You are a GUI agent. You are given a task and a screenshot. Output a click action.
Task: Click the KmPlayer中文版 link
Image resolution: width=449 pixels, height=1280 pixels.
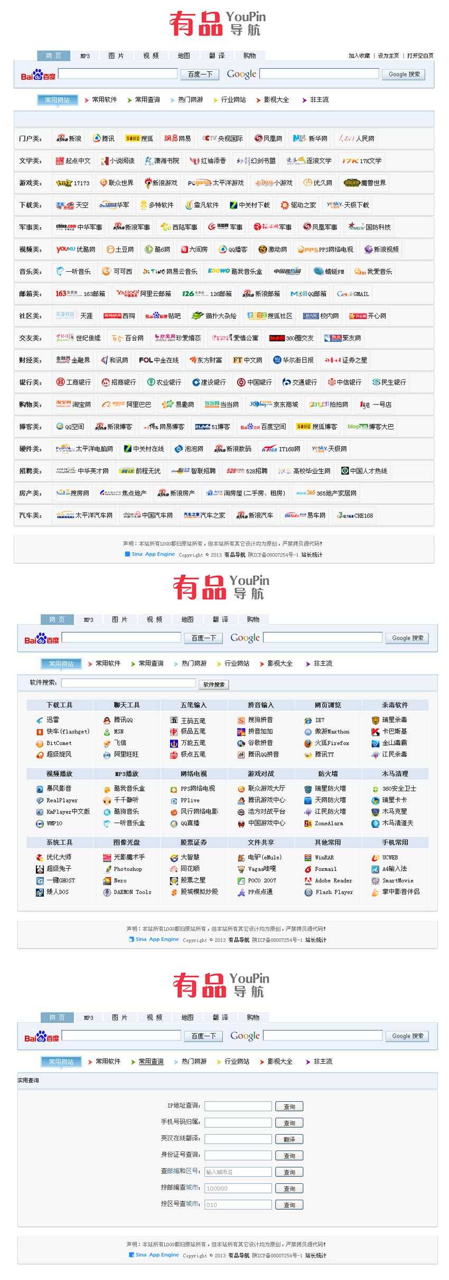pos(68,812)
